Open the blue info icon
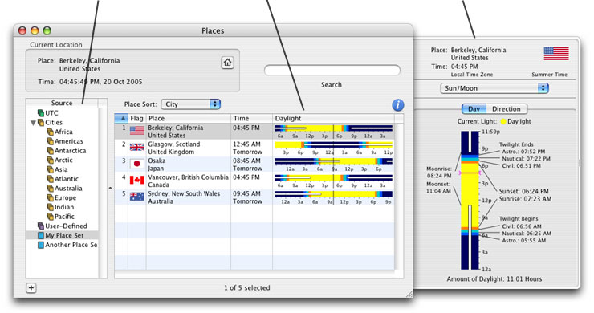 tap(398, 105)
